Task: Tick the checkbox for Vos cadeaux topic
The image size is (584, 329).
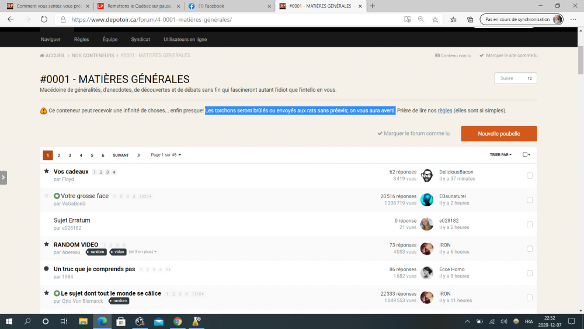Action: point(530,175)
